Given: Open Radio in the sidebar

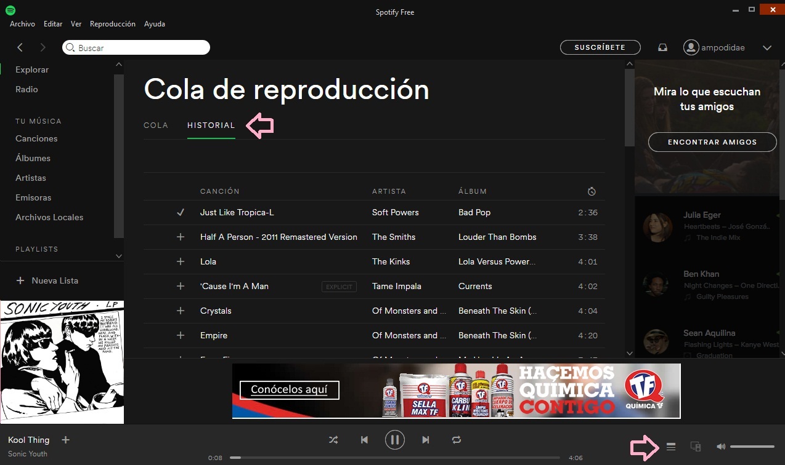Looking at the screenshot, I should pyautogui.click(x=26, y=89).
